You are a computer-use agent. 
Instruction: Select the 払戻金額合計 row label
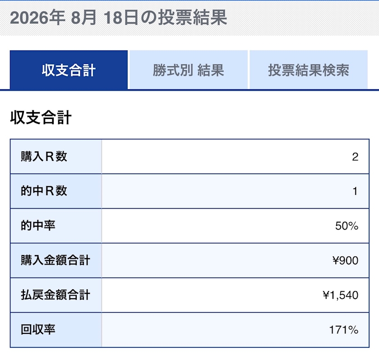click(x=55, y=295)
